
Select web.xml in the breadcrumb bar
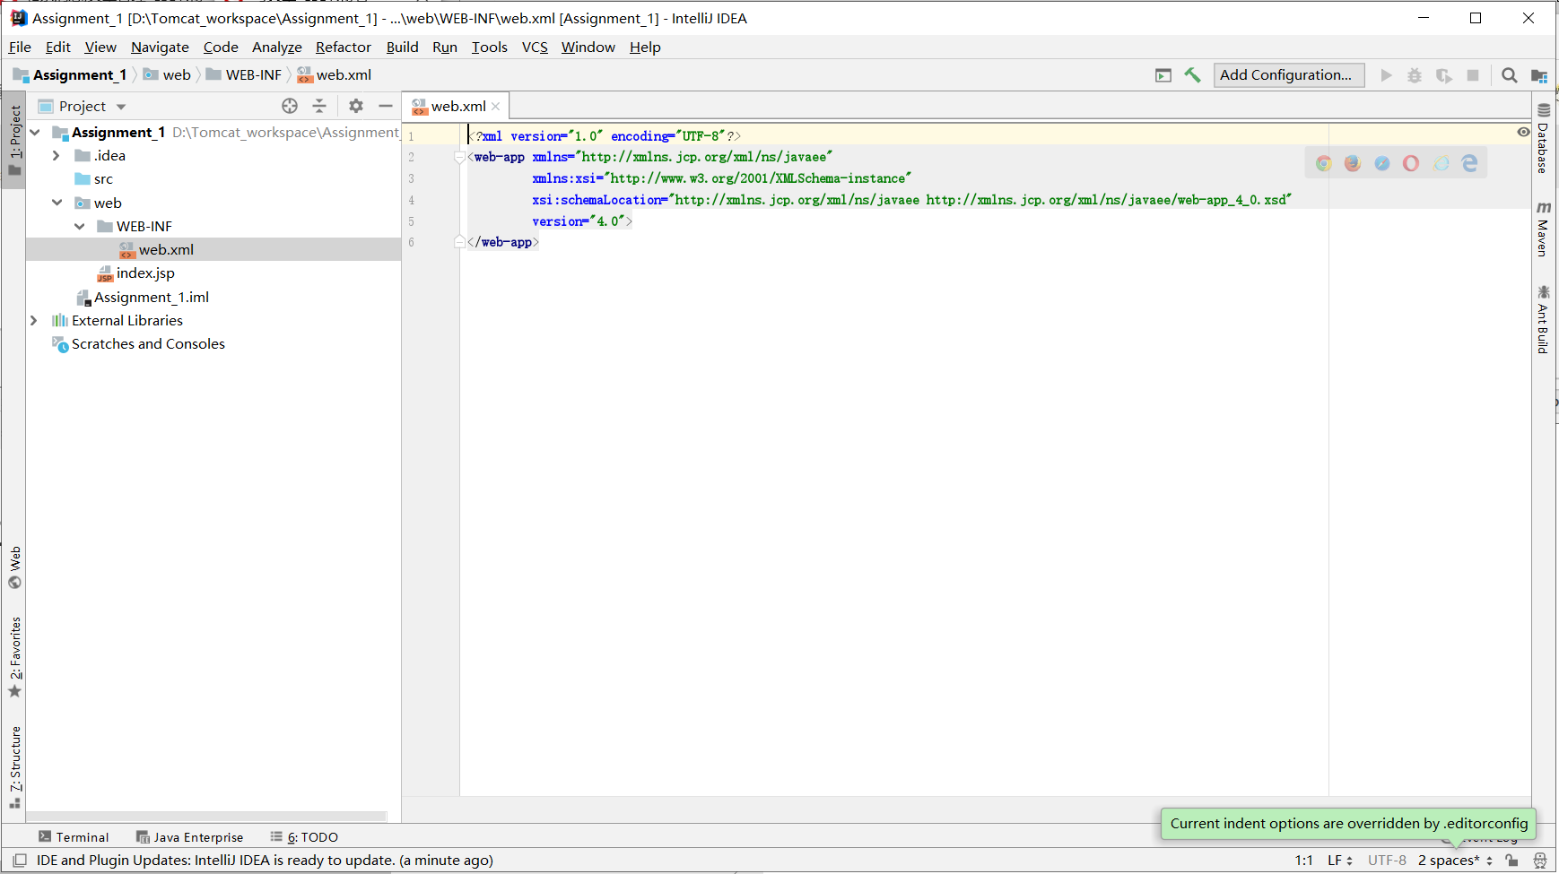coord(344,74)
